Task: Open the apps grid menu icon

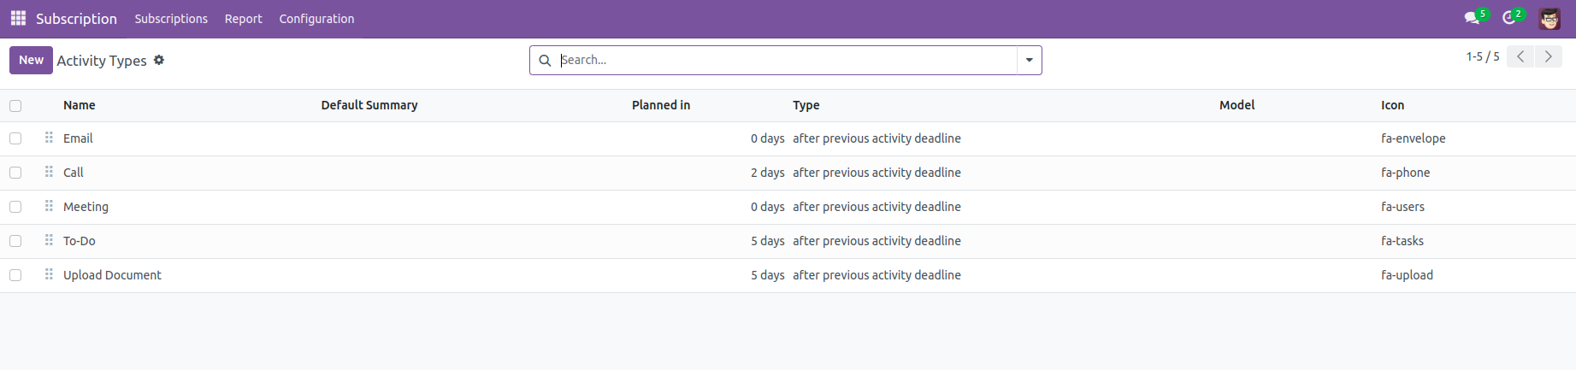Action: 18,18
